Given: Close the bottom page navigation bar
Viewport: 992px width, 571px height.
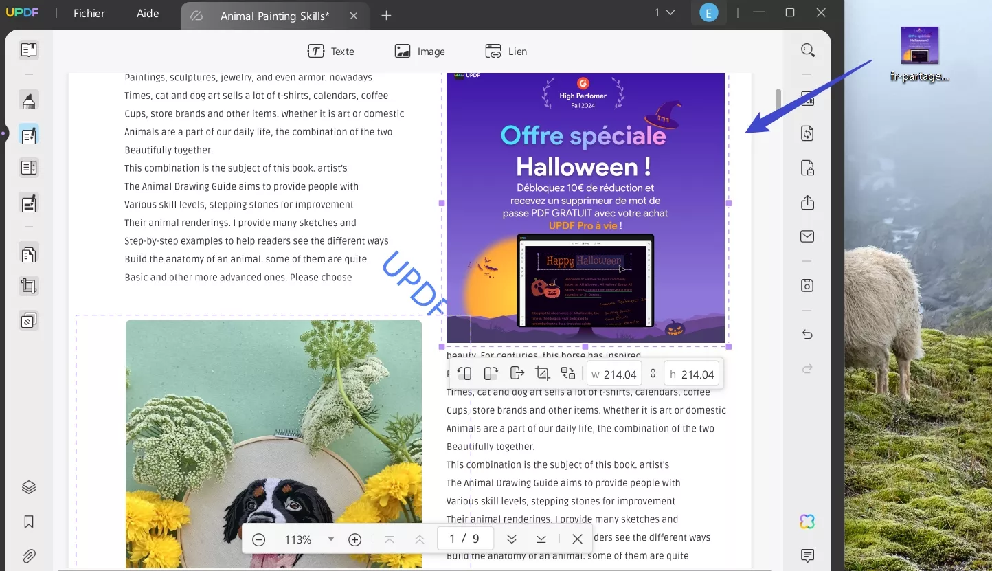Looking at the screenshot, I should tap(577, 539).
